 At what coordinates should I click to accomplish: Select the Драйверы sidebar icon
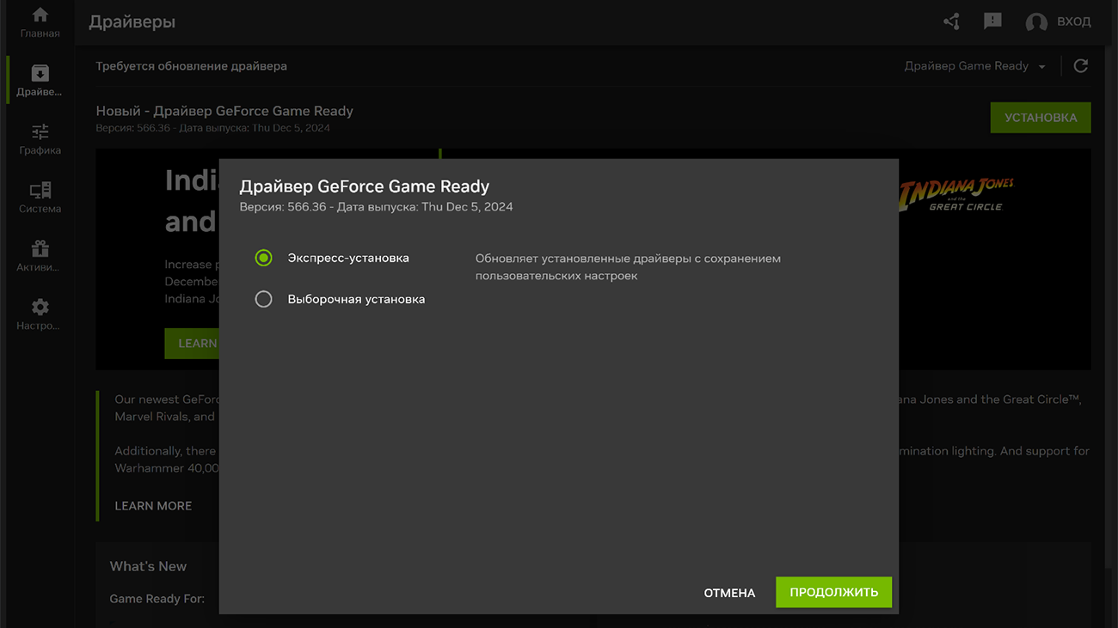[x=40, y=73]
